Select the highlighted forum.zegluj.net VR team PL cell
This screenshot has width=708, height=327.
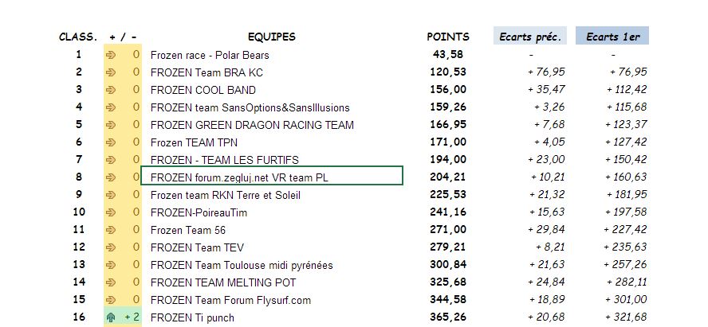point(271,177)
